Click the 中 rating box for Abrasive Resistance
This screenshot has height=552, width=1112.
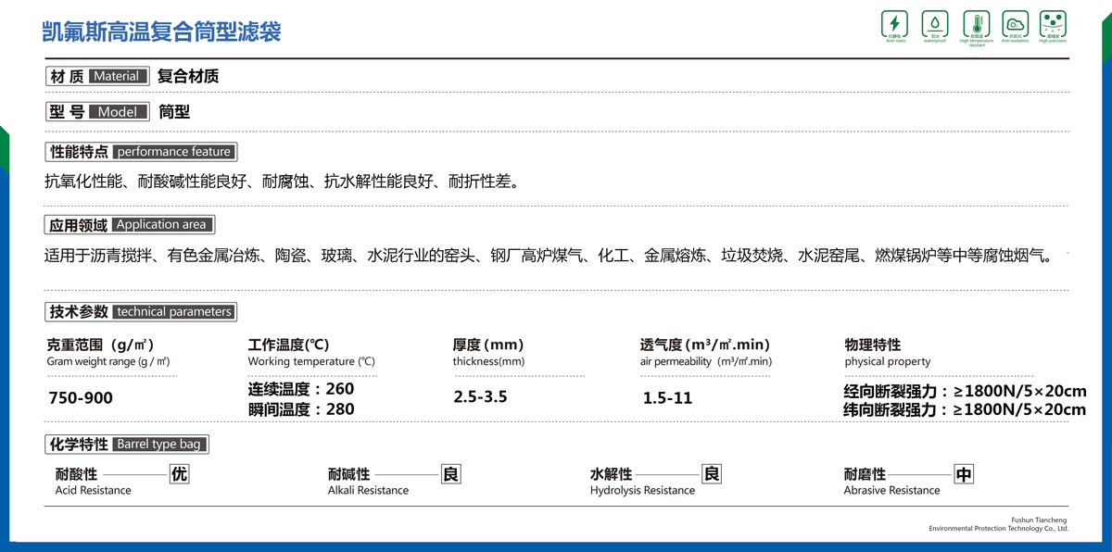click(964, 475)
